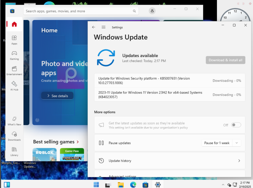Select Security platform KB5007651 update row
The width and height of the screenshot is (253, 188).
pyautogui.click(x=170, y=81)
